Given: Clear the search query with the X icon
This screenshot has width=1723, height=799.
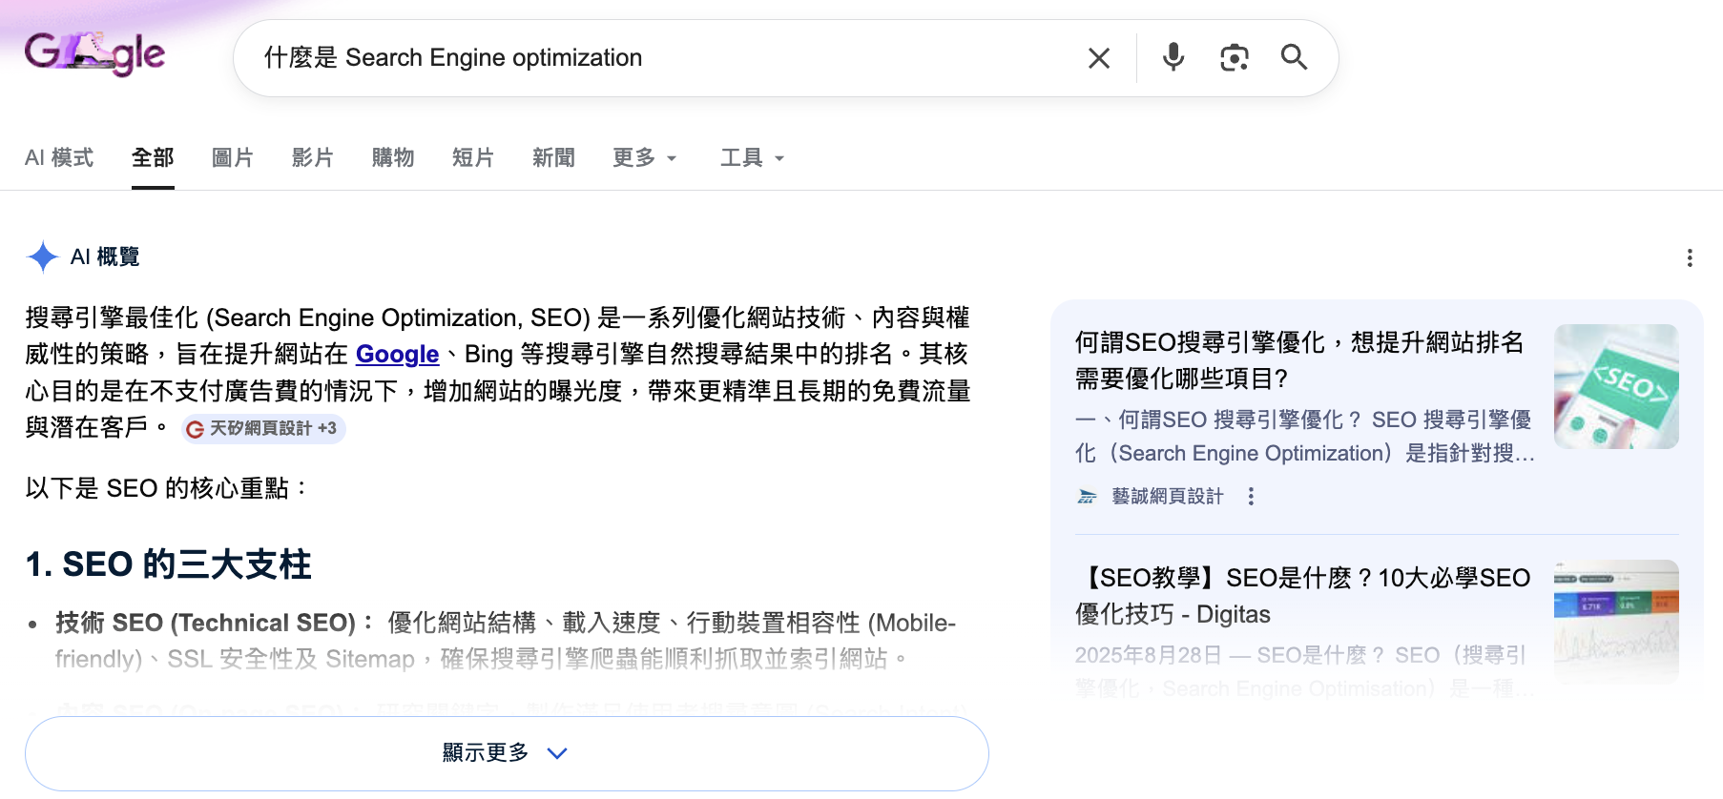Looking at the screenshot, I should 1099,58.
